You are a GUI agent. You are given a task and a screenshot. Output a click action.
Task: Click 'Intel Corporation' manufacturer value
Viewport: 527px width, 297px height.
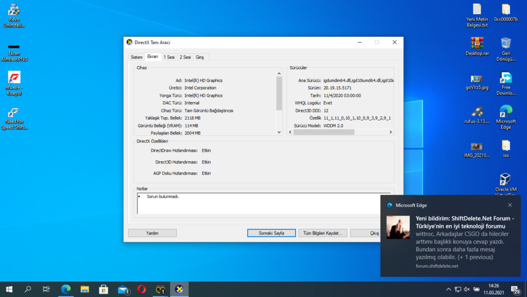pos(200,88)
